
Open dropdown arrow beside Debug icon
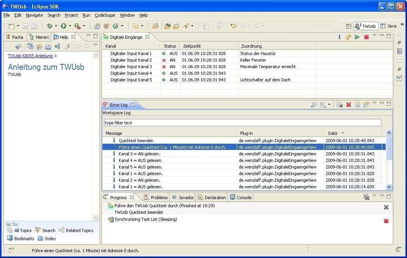click(56, 26)
